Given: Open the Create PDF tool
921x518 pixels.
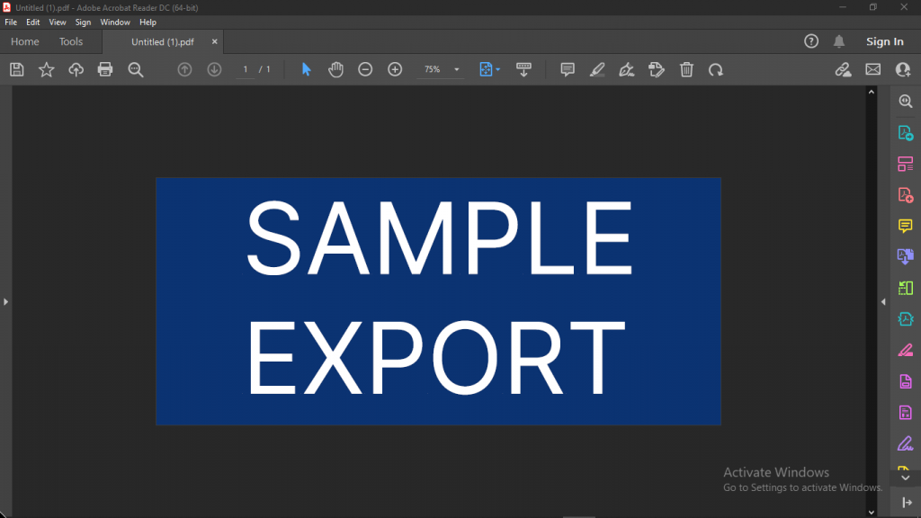Looking at the screenshot, I should pyautogui.click(x=906, y=194).
